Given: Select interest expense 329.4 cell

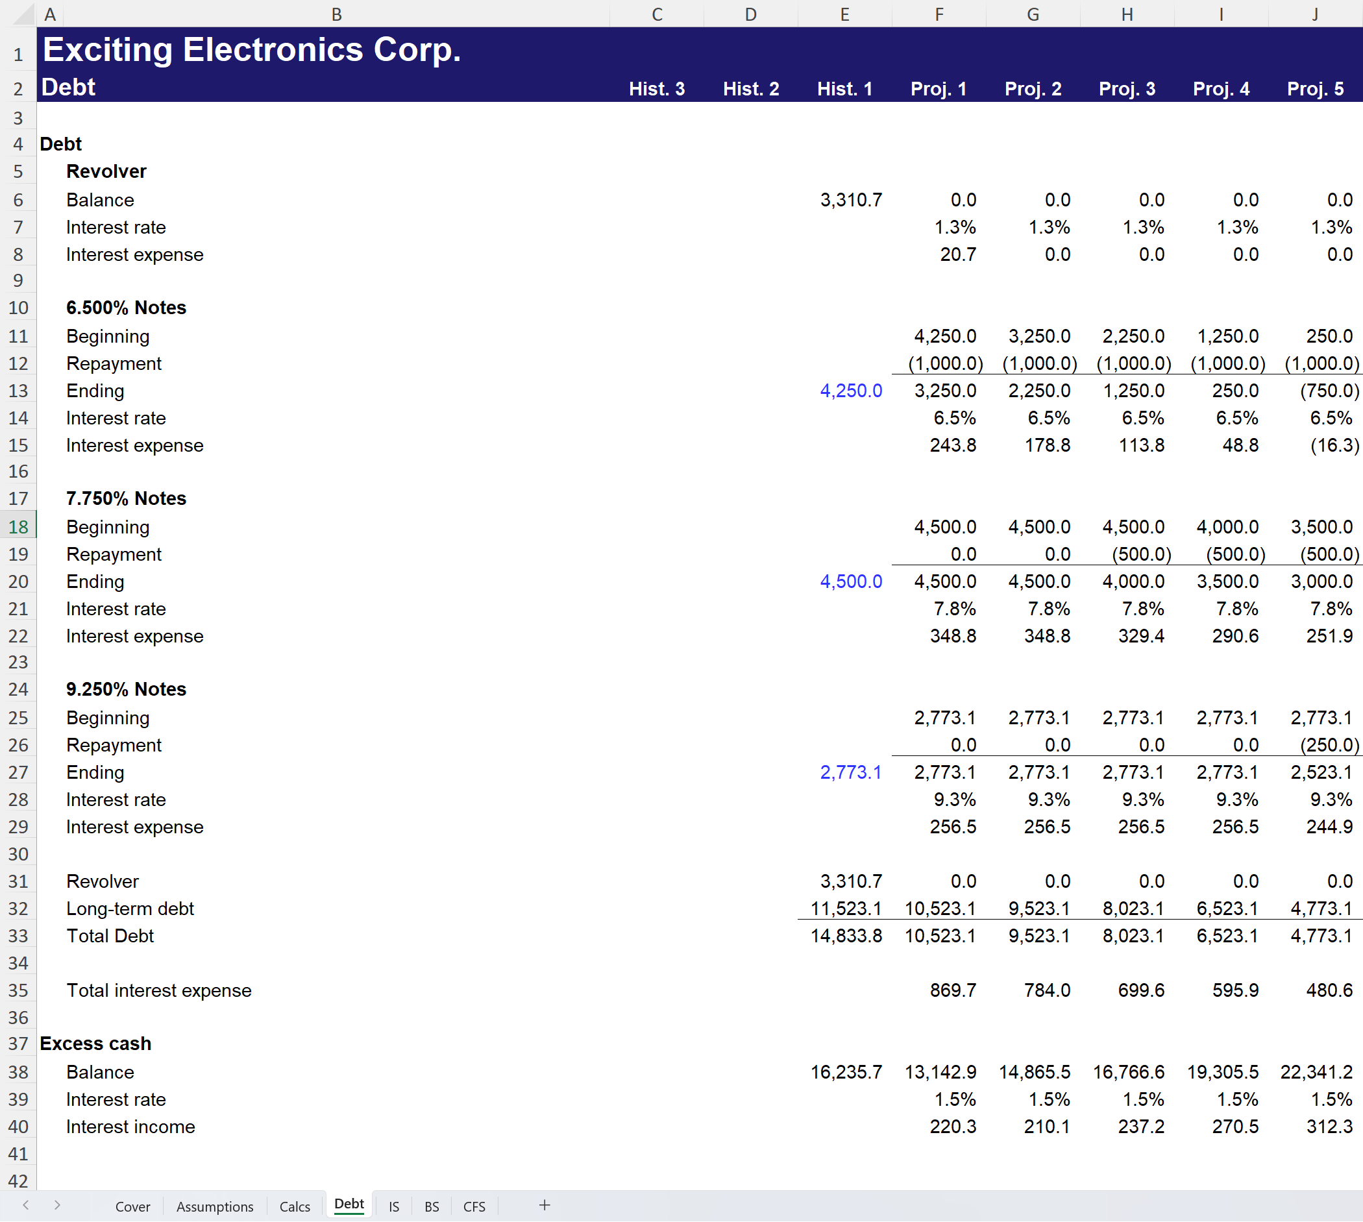Looking at the screenshot, I should click(1141, 636).
